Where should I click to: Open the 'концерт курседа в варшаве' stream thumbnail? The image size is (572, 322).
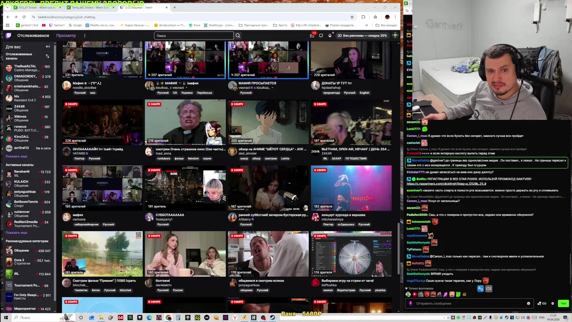351,188
